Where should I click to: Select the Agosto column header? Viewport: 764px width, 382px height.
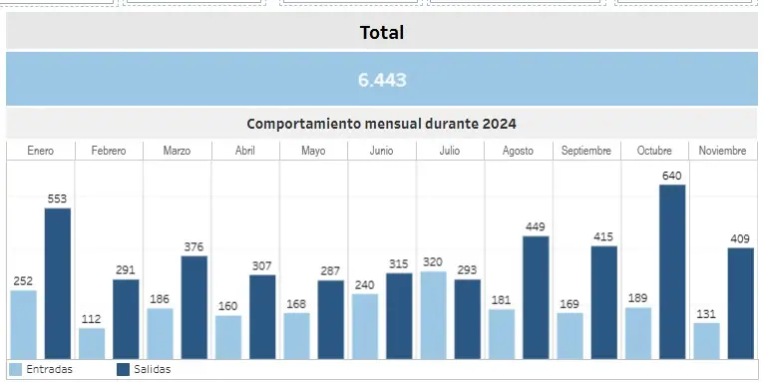(518, 151)
